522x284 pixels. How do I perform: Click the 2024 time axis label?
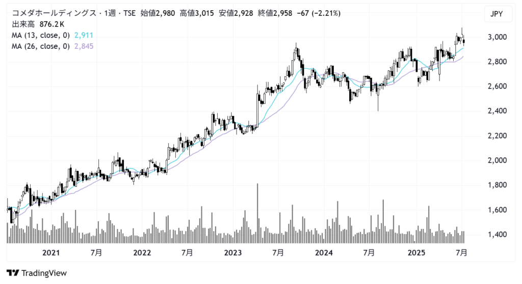324,253
